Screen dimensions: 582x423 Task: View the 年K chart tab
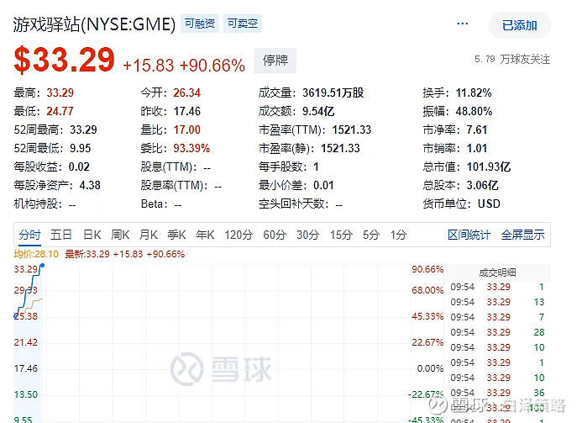click(x=205, y=235)
